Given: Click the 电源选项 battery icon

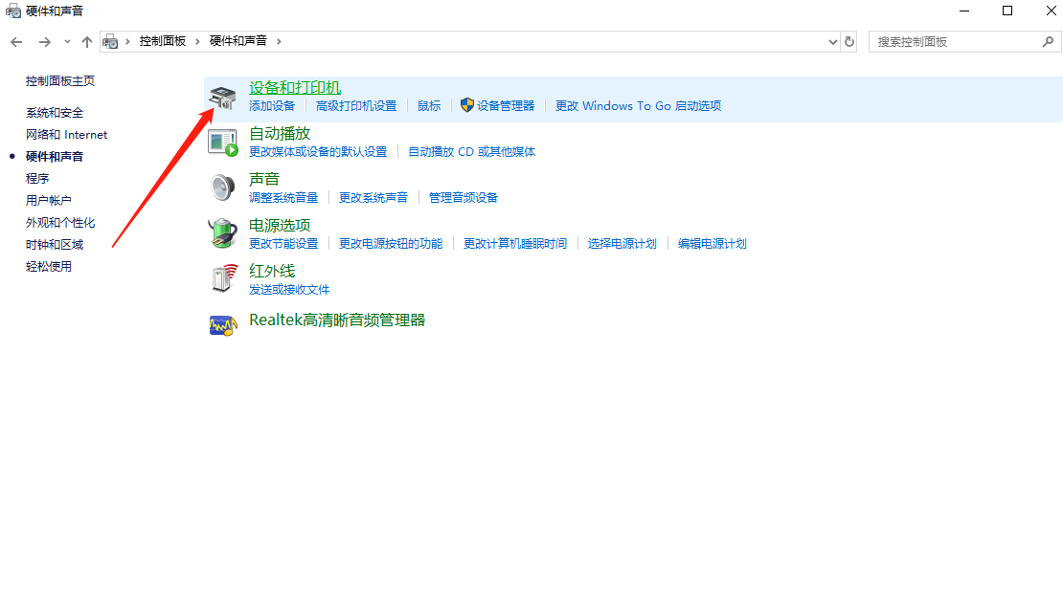Looking at the screenshot, I should click(222, 232).
